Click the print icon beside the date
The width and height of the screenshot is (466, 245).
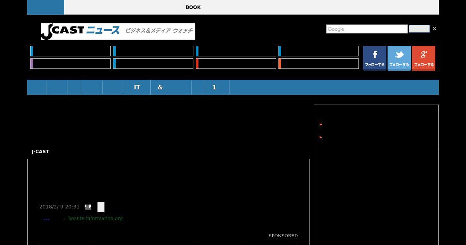[88, 207]
